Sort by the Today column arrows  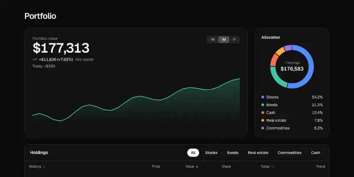point(273,167)
